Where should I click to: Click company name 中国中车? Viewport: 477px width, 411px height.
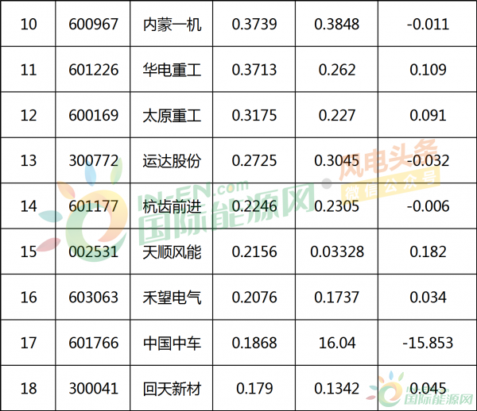tap(172, 343)
